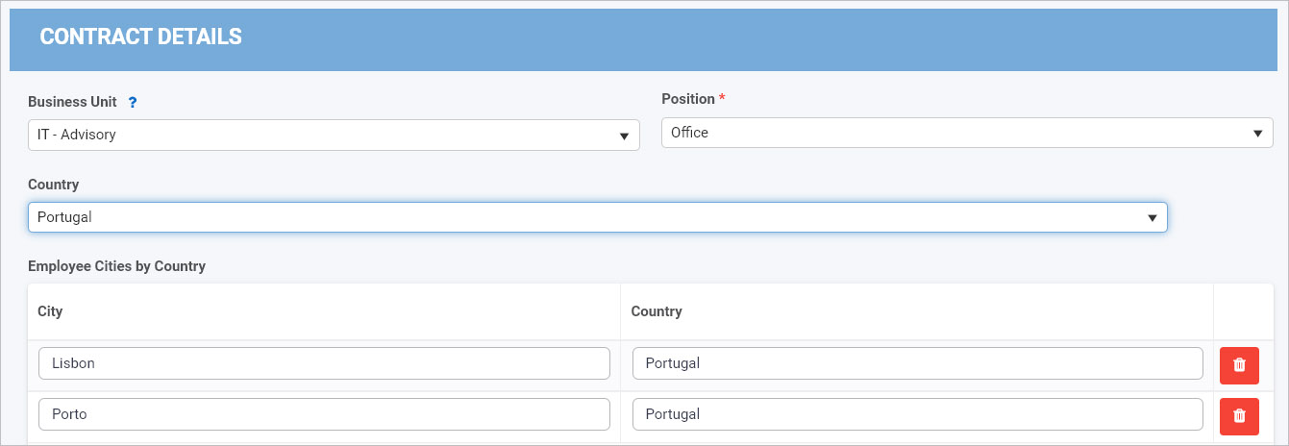The height and width of the screenshot is (446, 1289).
Task: Click the Portugal country field in Porto row
Action: 918,414
